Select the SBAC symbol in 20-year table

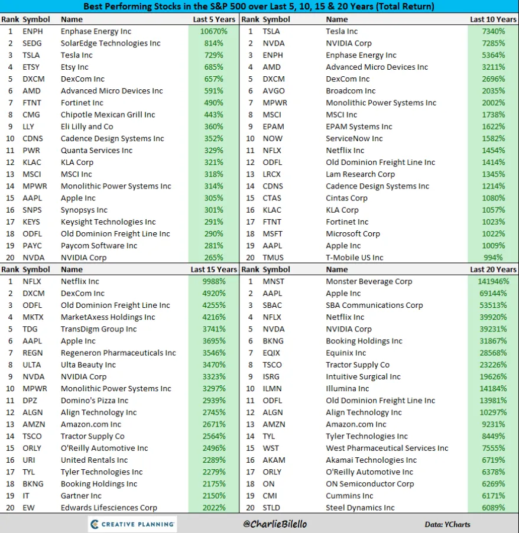coord(272,305)
